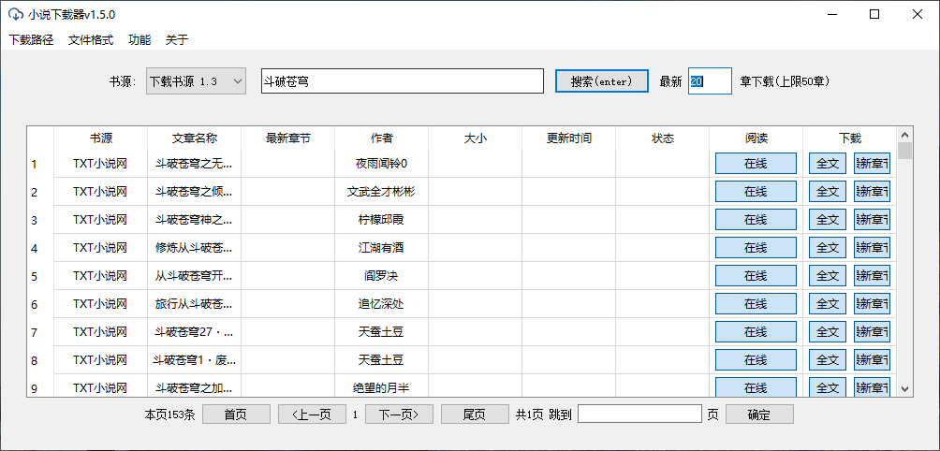Download newest chapters for row 5 novel

tap(872, 276)
